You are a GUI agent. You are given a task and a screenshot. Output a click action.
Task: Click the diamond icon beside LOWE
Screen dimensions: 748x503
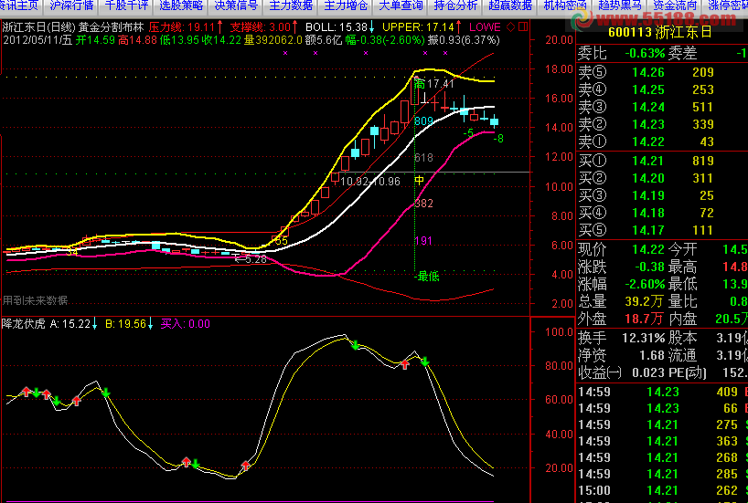[511, 27]
